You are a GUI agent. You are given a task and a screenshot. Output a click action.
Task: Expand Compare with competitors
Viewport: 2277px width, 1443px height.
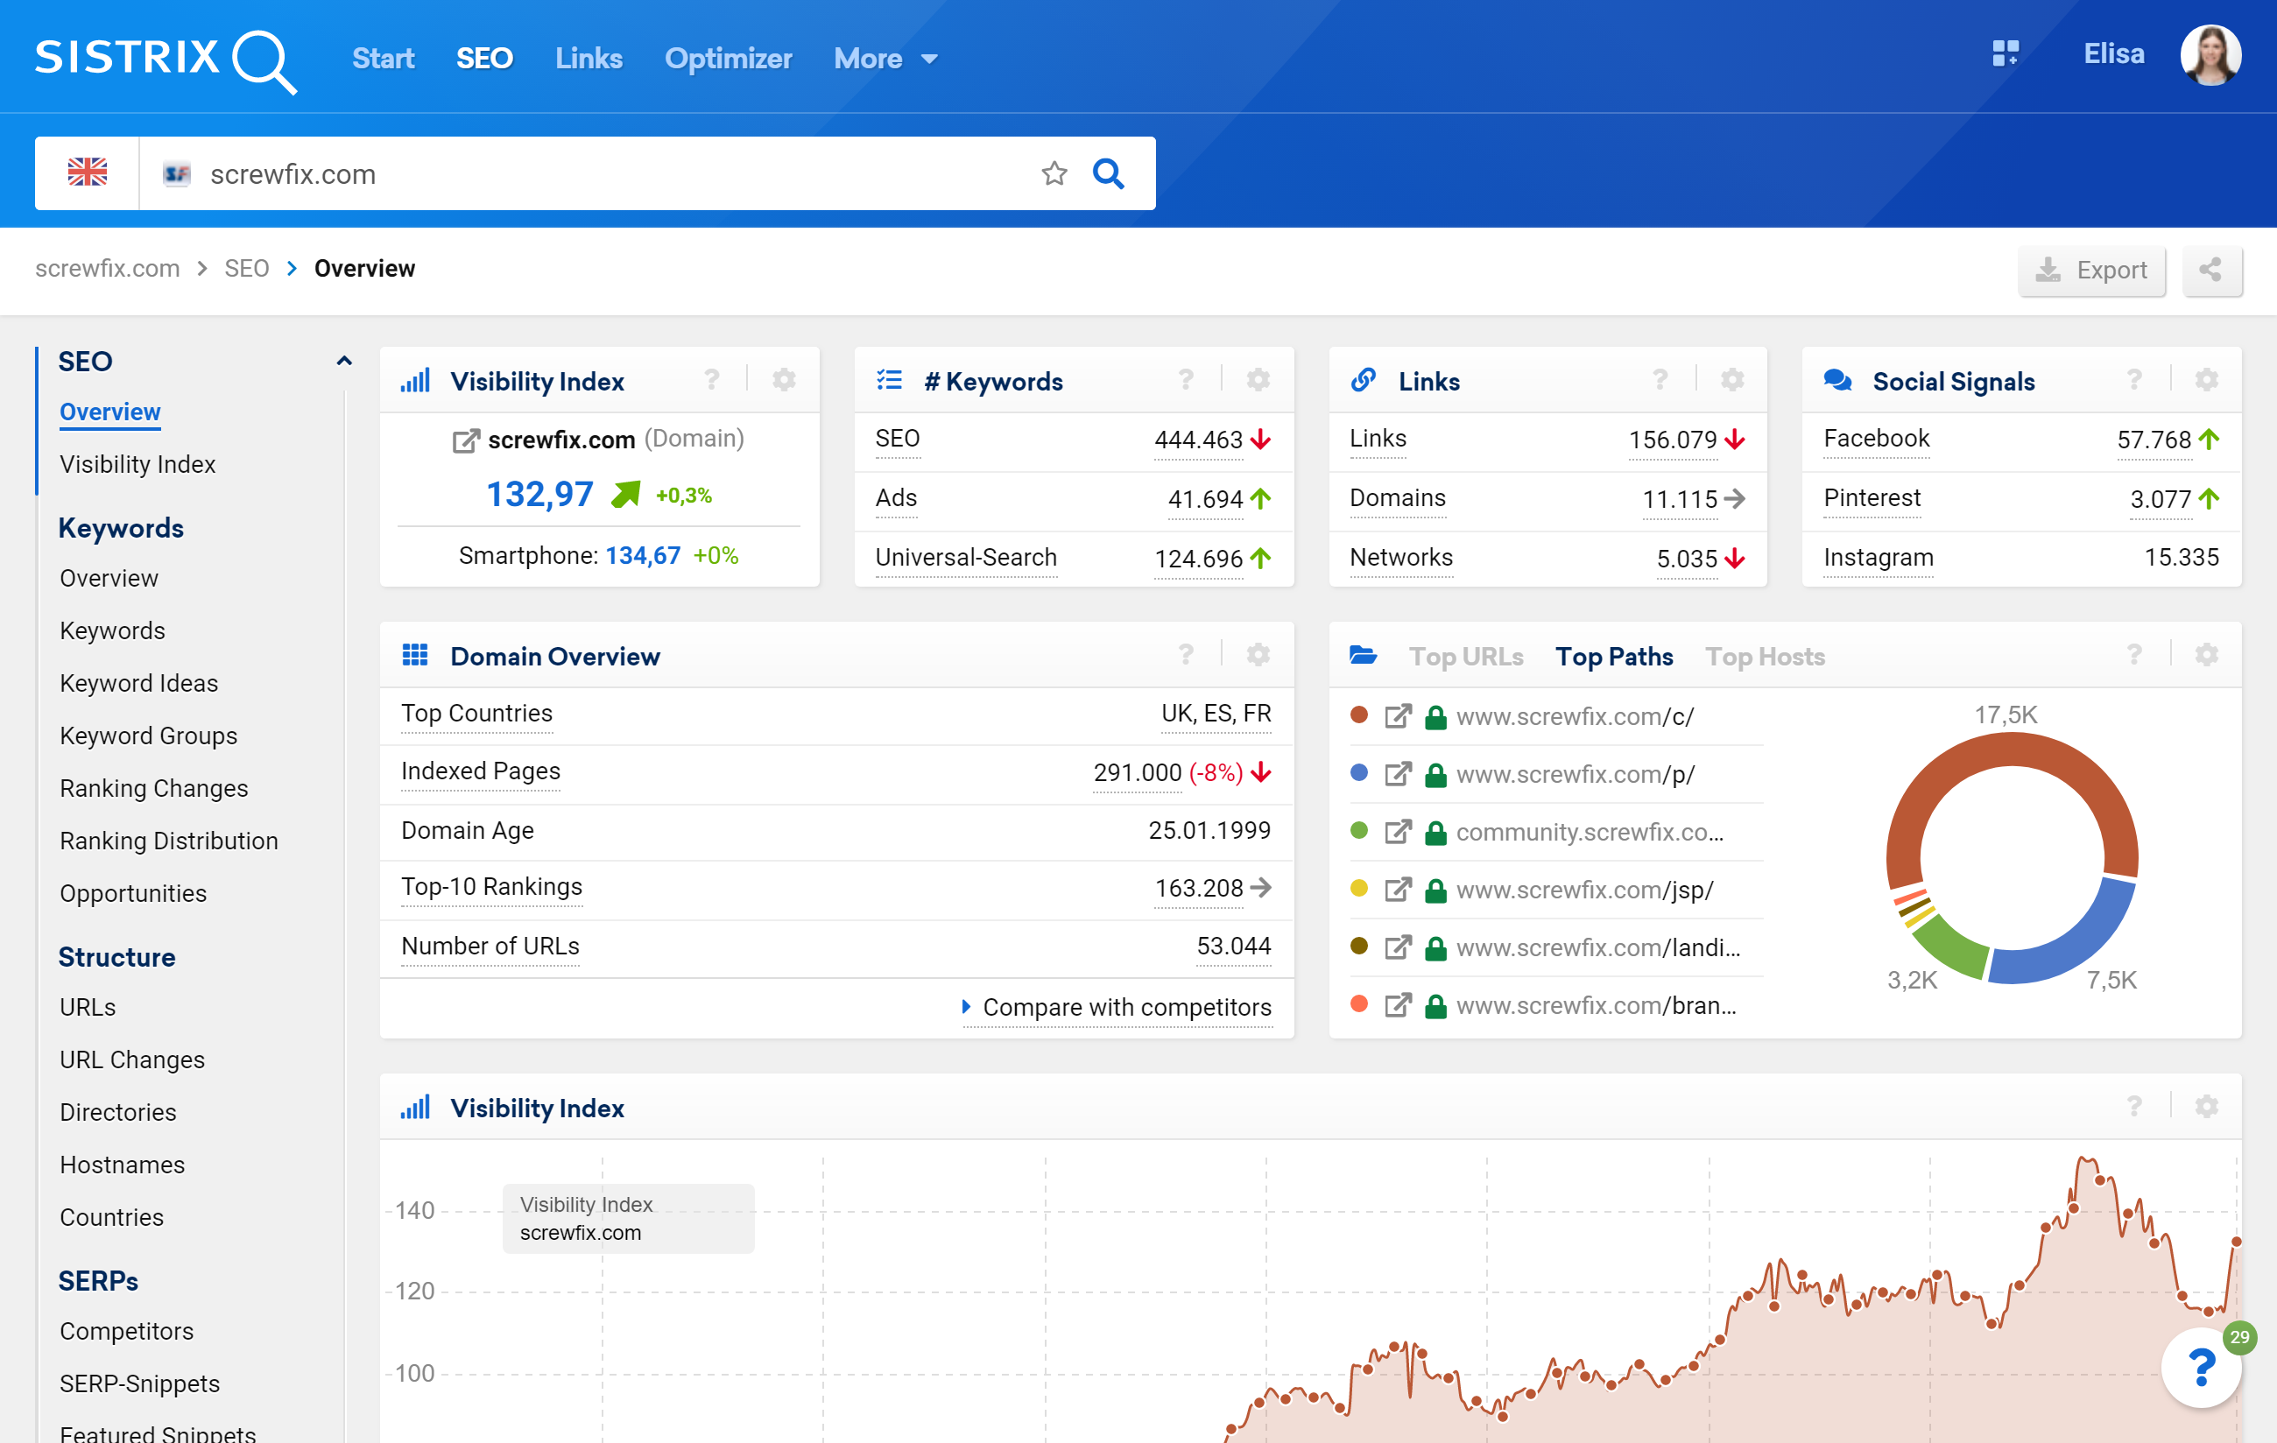tap(1117, 1007)
